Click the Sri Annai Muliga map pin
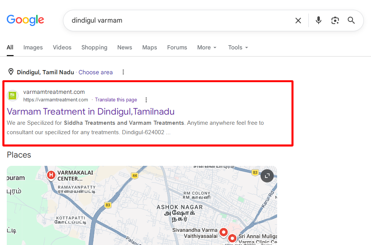This screenshot has width=371, height=245. 232,238
